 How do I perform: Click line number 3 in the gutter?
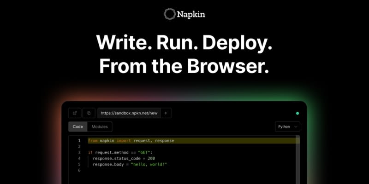point(79,153)
